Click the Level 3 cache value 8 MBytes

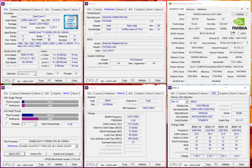click(x=60, y=66)
